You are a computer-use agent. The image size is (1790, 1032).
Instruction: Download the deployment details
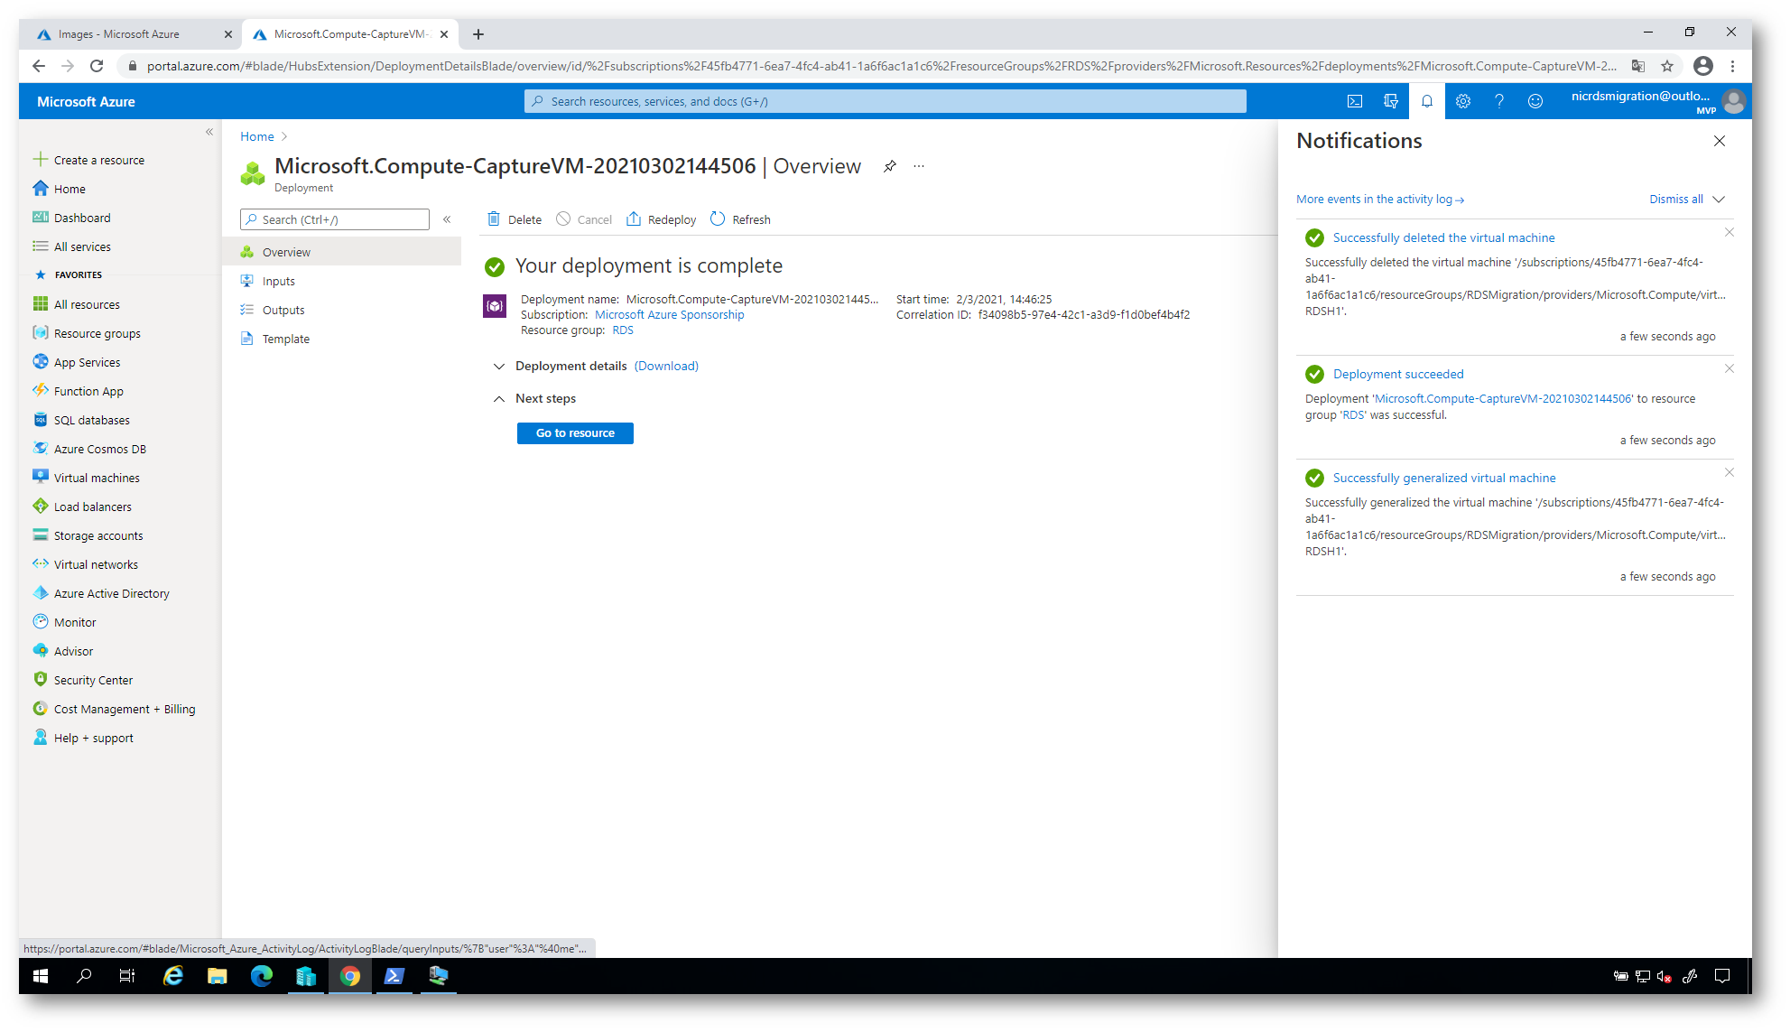click(x=666, y=366)
